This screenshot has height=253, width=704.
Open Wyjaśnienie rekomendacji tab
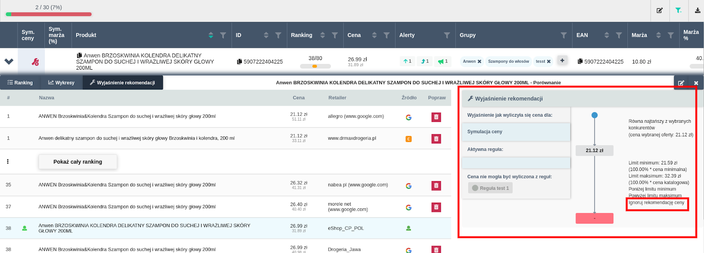(123, 82)
